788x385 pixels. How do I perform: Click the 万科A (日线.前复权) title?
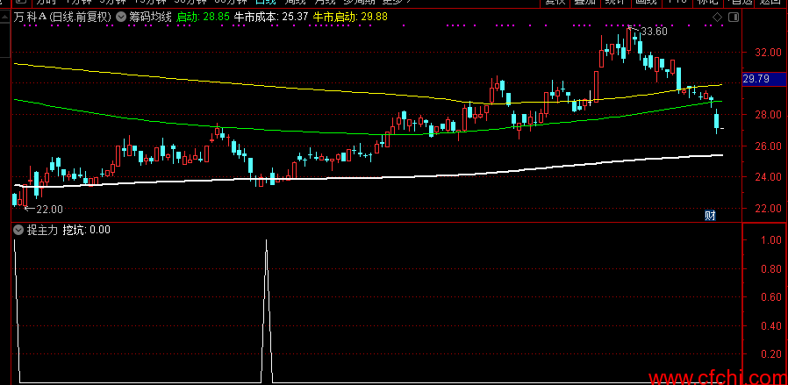tap(63, 18)
